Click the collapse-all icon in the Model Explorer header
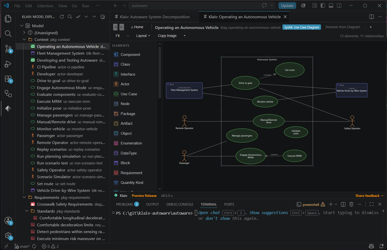 tap(103, 17)
